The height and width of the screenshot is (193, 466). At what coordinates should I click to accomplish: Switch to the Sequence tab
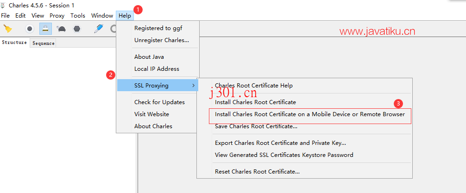(x=44, y=44)
